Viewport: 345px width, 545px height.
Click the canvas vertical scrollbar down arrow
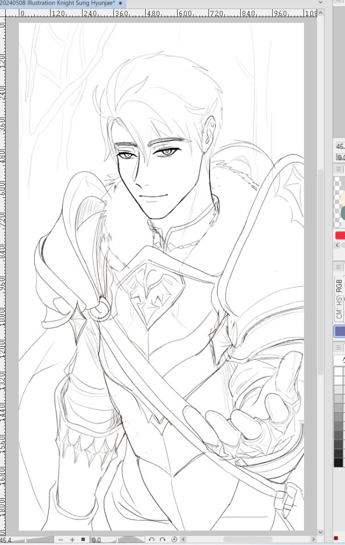pos(321,532)
